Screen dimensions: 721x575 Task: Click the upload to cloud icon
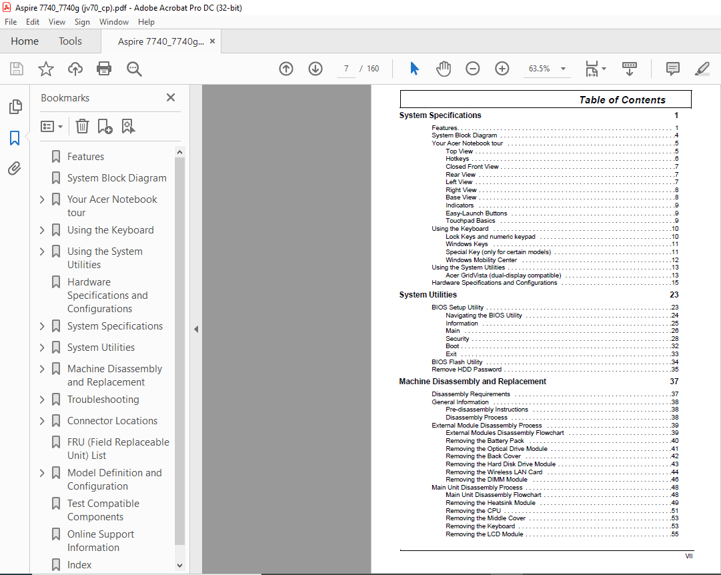point(75,69)
